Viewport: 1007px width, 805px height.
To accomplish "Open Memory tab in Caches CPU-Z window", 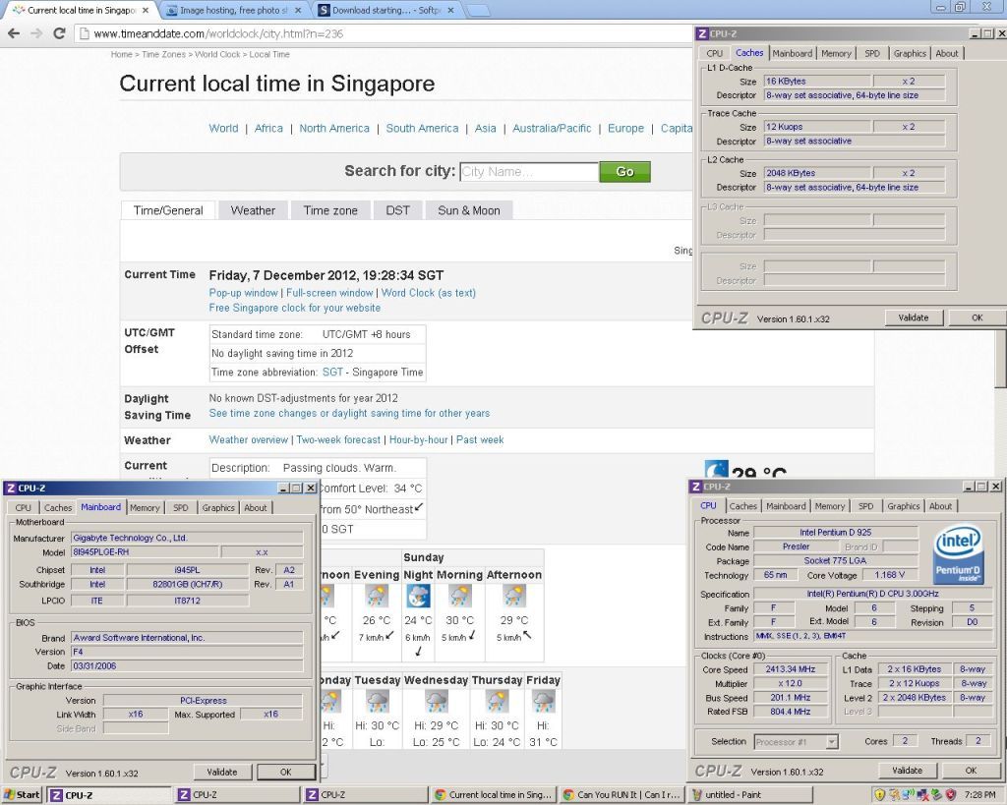I will 836,54.
